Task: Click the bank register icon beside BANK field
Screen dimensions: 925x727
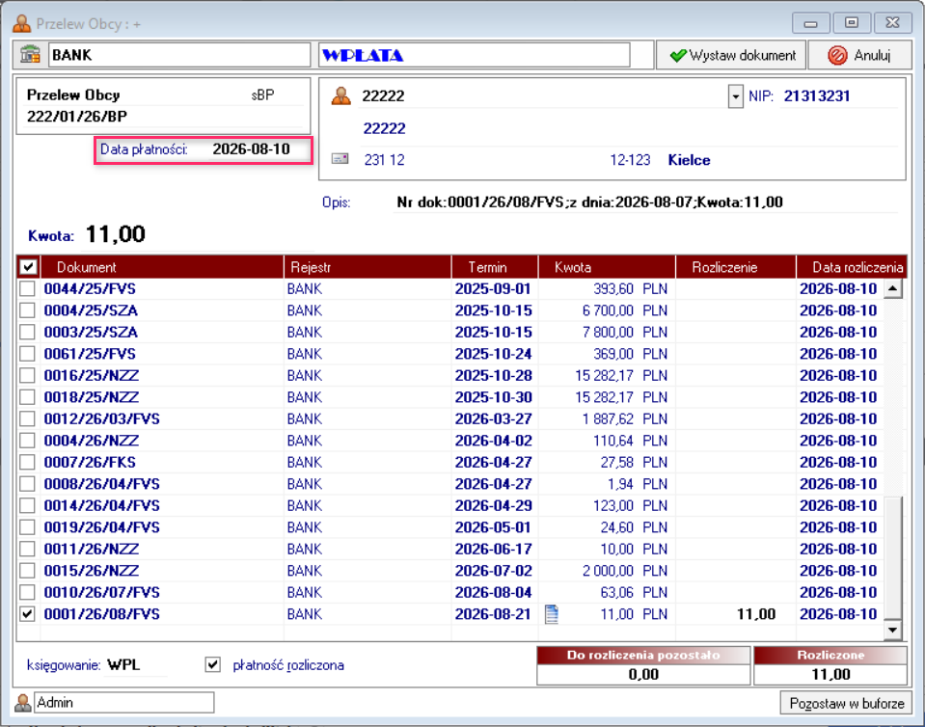Action: pos(30,54)
